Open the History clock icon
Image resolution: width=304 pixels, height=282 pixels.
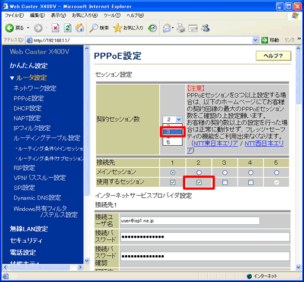tap(153, 28)
